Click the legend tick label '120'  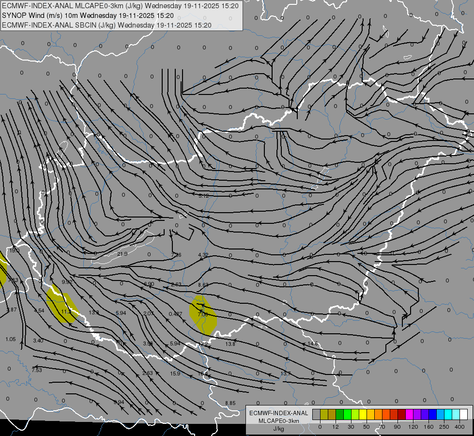[413, 427]
